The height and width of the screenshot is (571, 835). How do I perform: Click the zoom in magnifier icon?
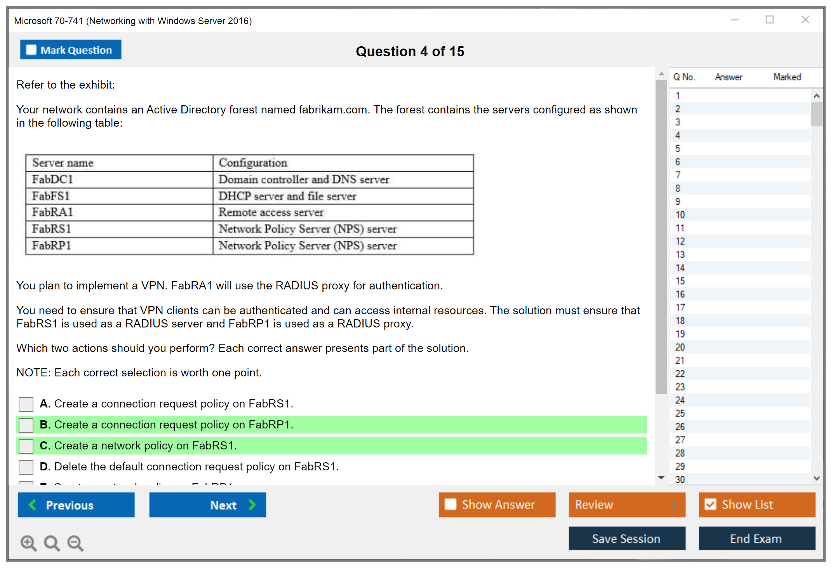[x=28, y=543]
